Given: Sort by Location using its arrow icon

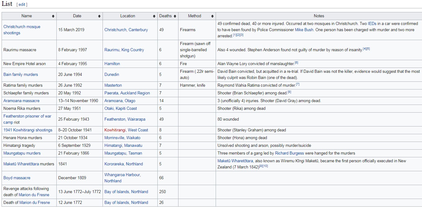Looking at the screenshot, I should [154, 16].
